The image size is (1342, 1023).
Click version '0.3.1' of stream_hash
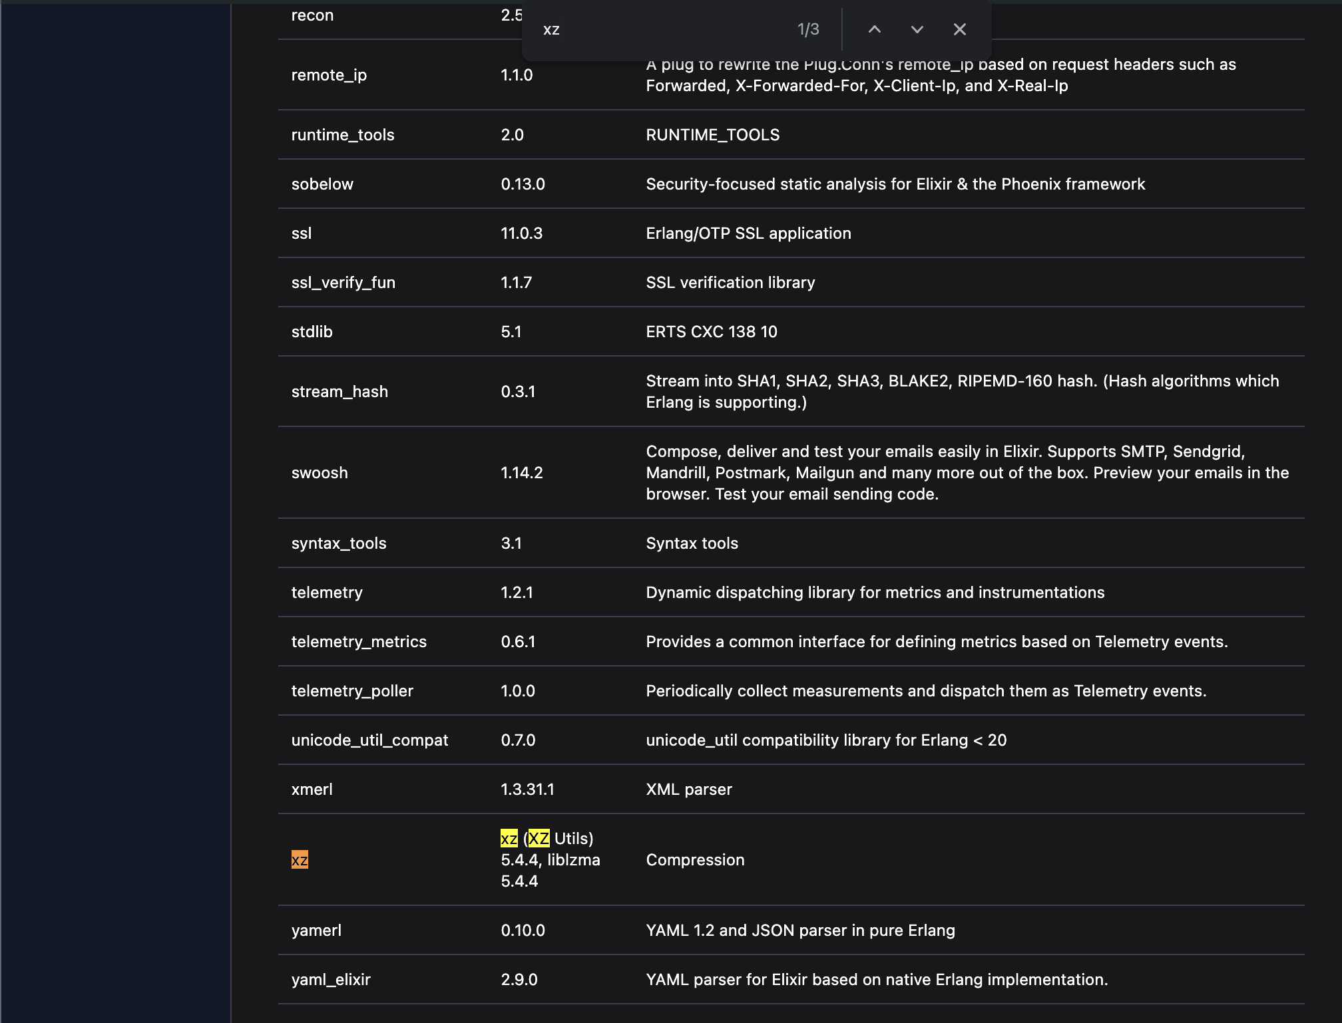click(518, 392)
